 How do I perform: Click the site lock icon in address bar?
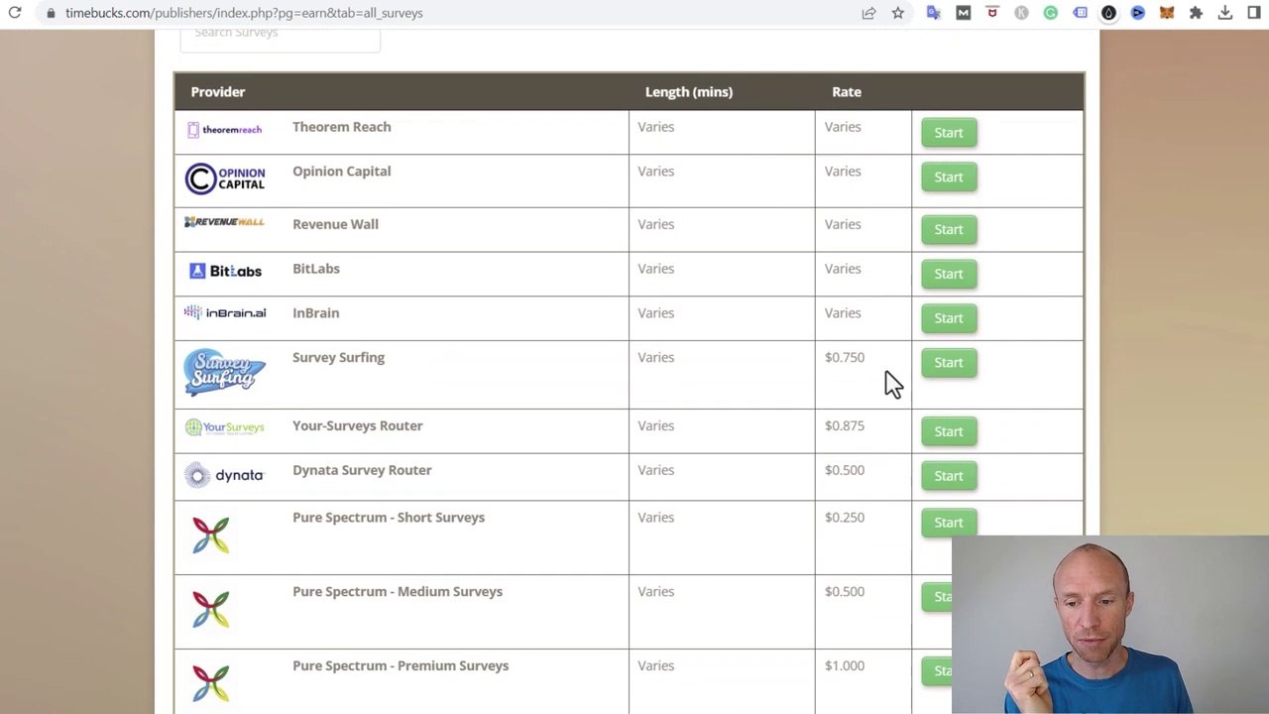[51, 13]
